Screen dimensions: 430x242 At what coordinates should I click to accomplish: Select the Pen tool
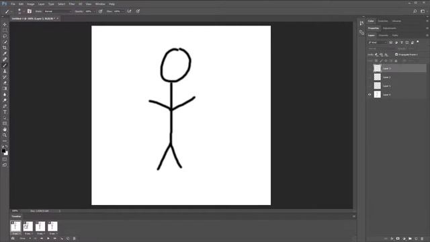tap(5, 106)
